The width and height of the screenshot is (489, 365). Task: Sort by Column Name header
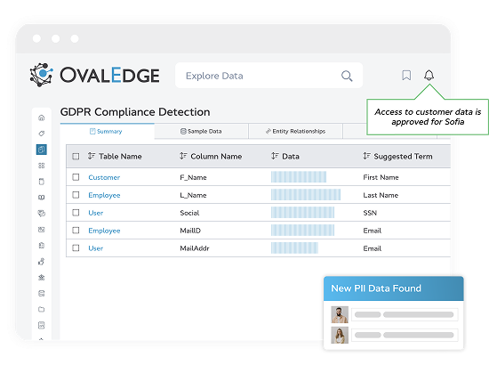211,156
